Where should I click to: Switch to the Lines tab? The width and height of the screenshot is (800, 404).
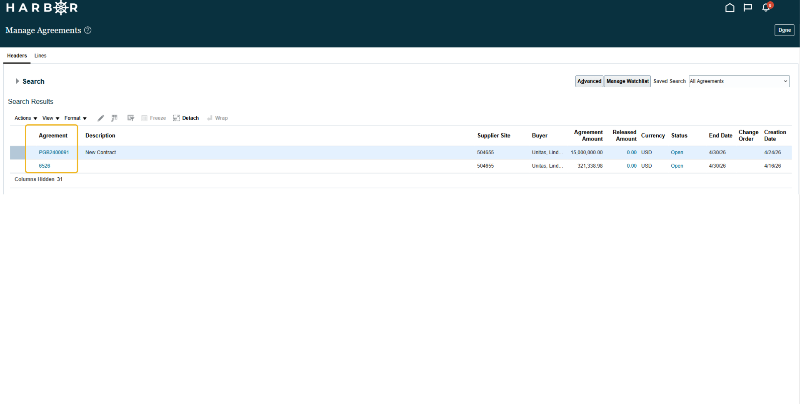[x=40, y=56]
